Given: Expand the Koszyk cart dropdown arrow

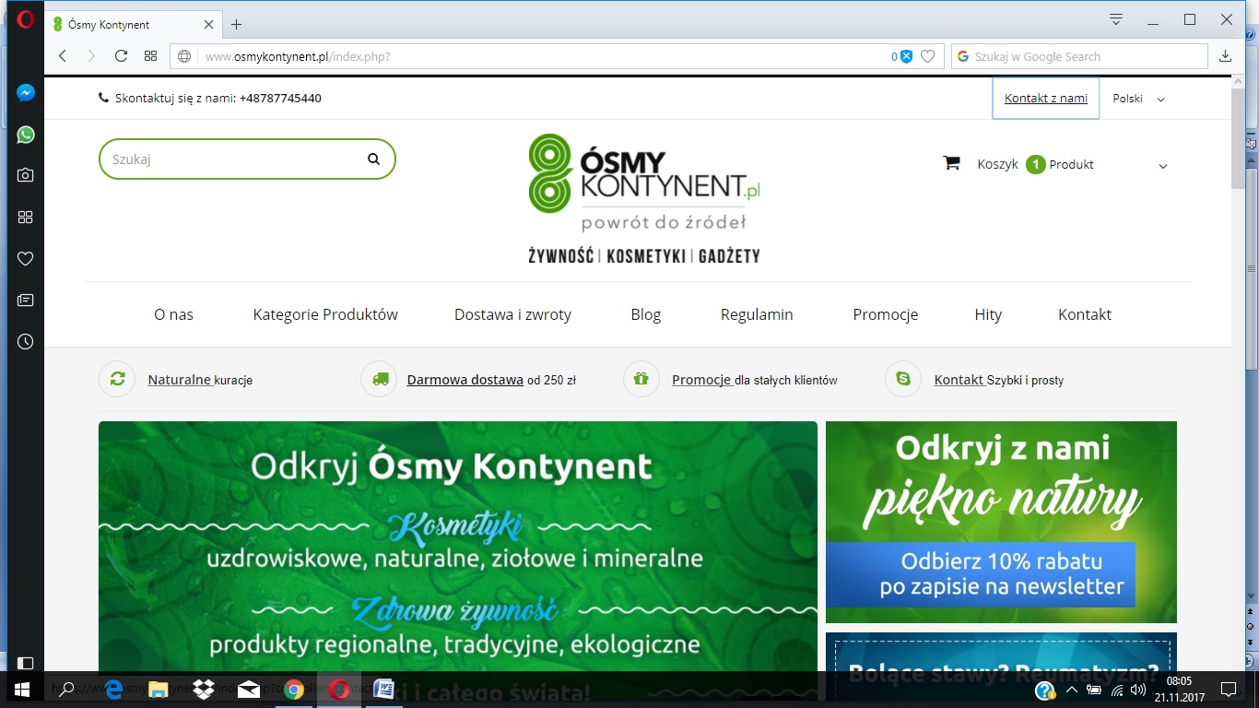Looking at the screenshot, I should [1163, 166].
